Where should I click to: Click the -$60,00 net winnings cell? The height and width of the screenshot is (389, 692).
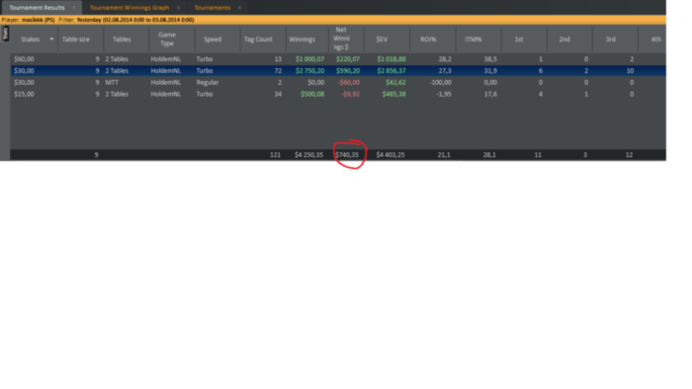(x=348, y=82)
